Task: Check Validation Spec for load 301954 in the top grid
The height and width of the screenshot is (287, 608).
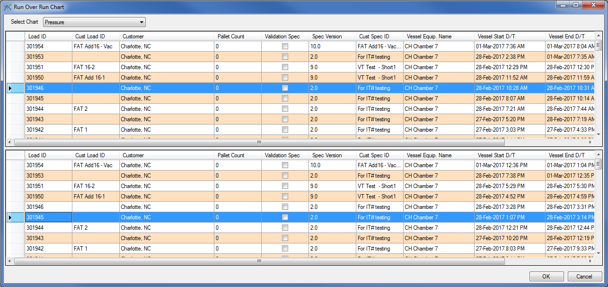Action: pos(285,46)
